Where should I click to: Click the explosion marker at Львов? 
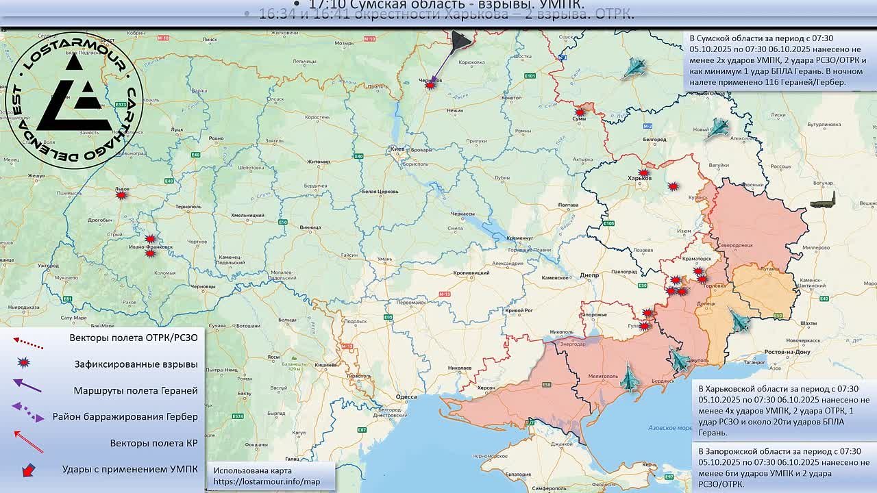[x=121, y=194]
